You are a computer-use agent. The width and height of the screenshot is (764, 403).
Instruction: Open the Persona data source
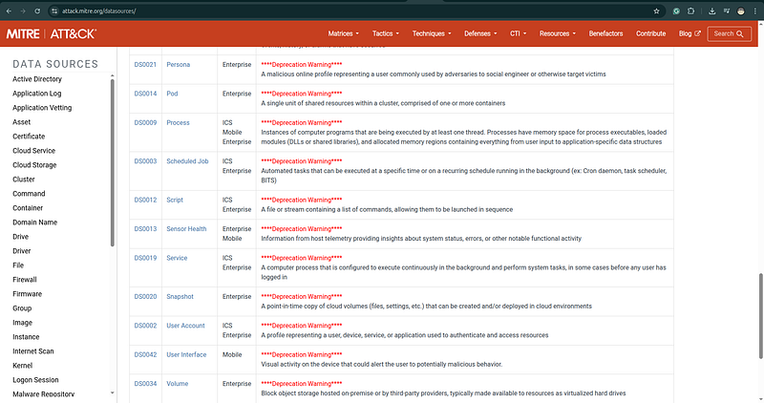(x=178, y=64)
